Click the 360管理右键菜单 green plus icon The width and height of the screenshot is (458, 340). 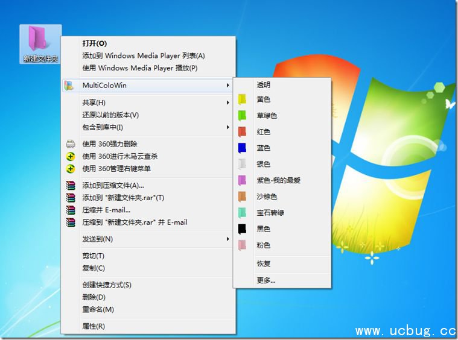(x=71, y=169)
